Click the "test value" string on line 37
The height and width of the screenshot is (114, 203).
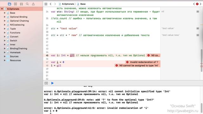coord(69,28)
